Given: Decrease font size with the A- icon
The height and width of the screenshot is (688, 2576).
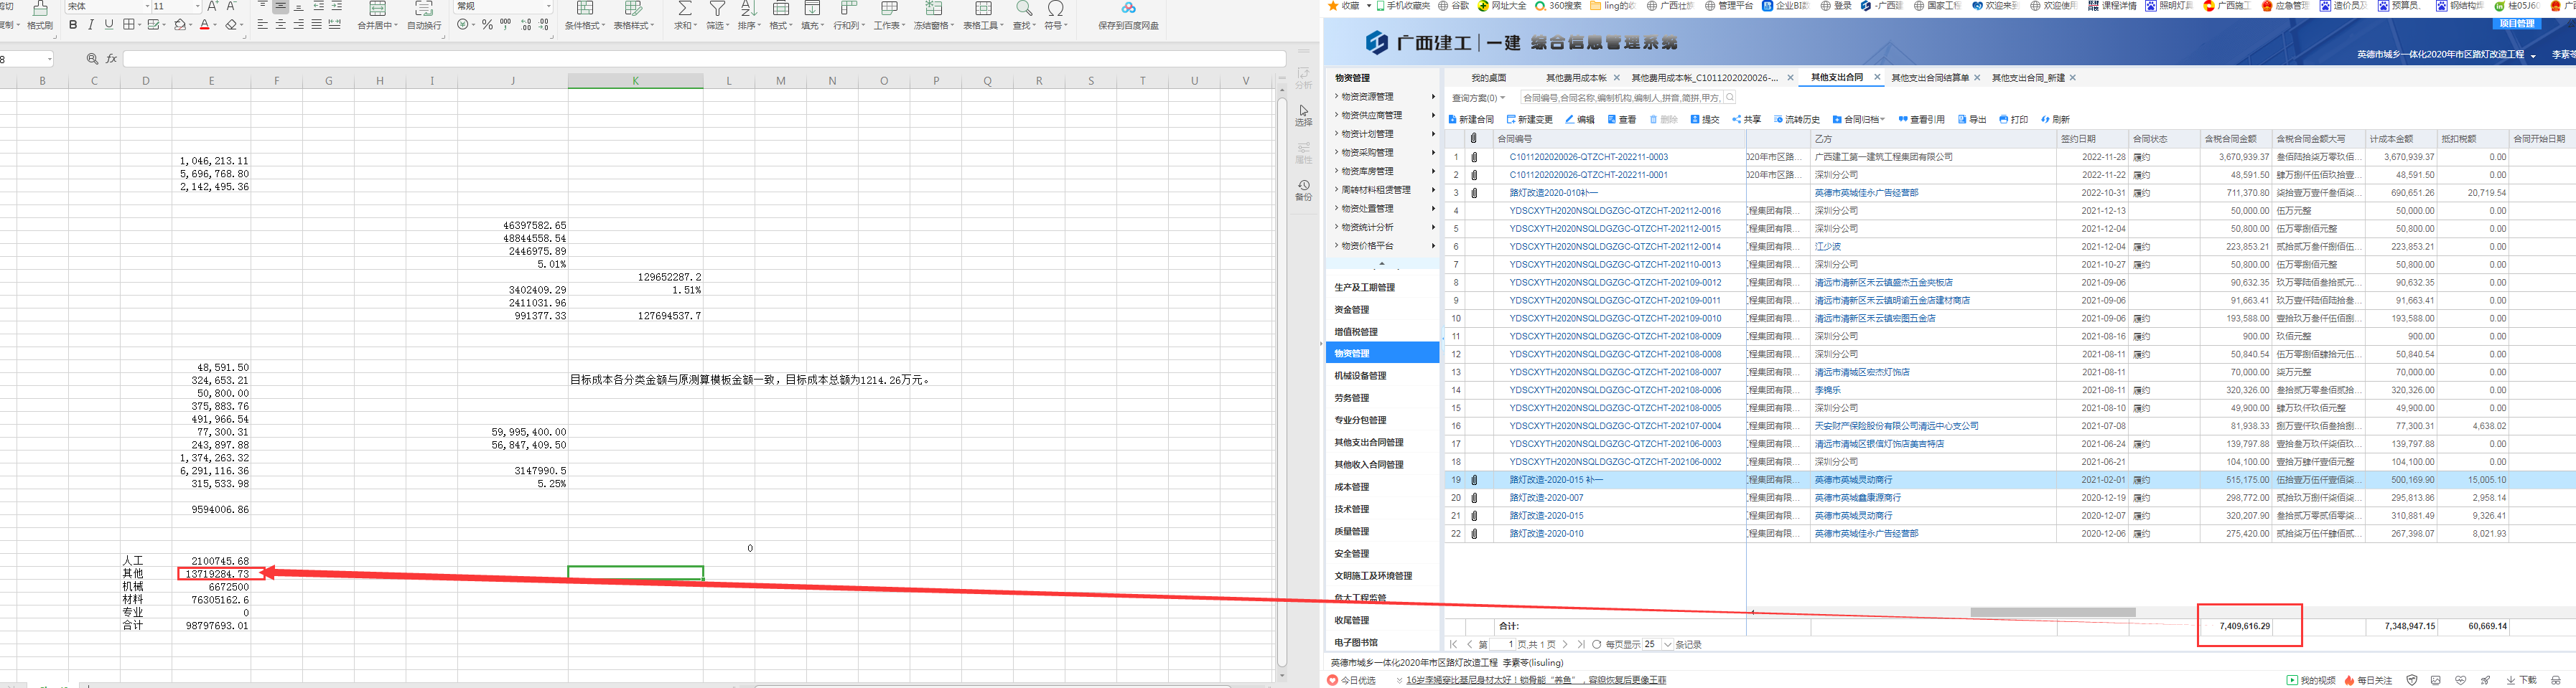Looking at the screenshot, I should 231,6.
